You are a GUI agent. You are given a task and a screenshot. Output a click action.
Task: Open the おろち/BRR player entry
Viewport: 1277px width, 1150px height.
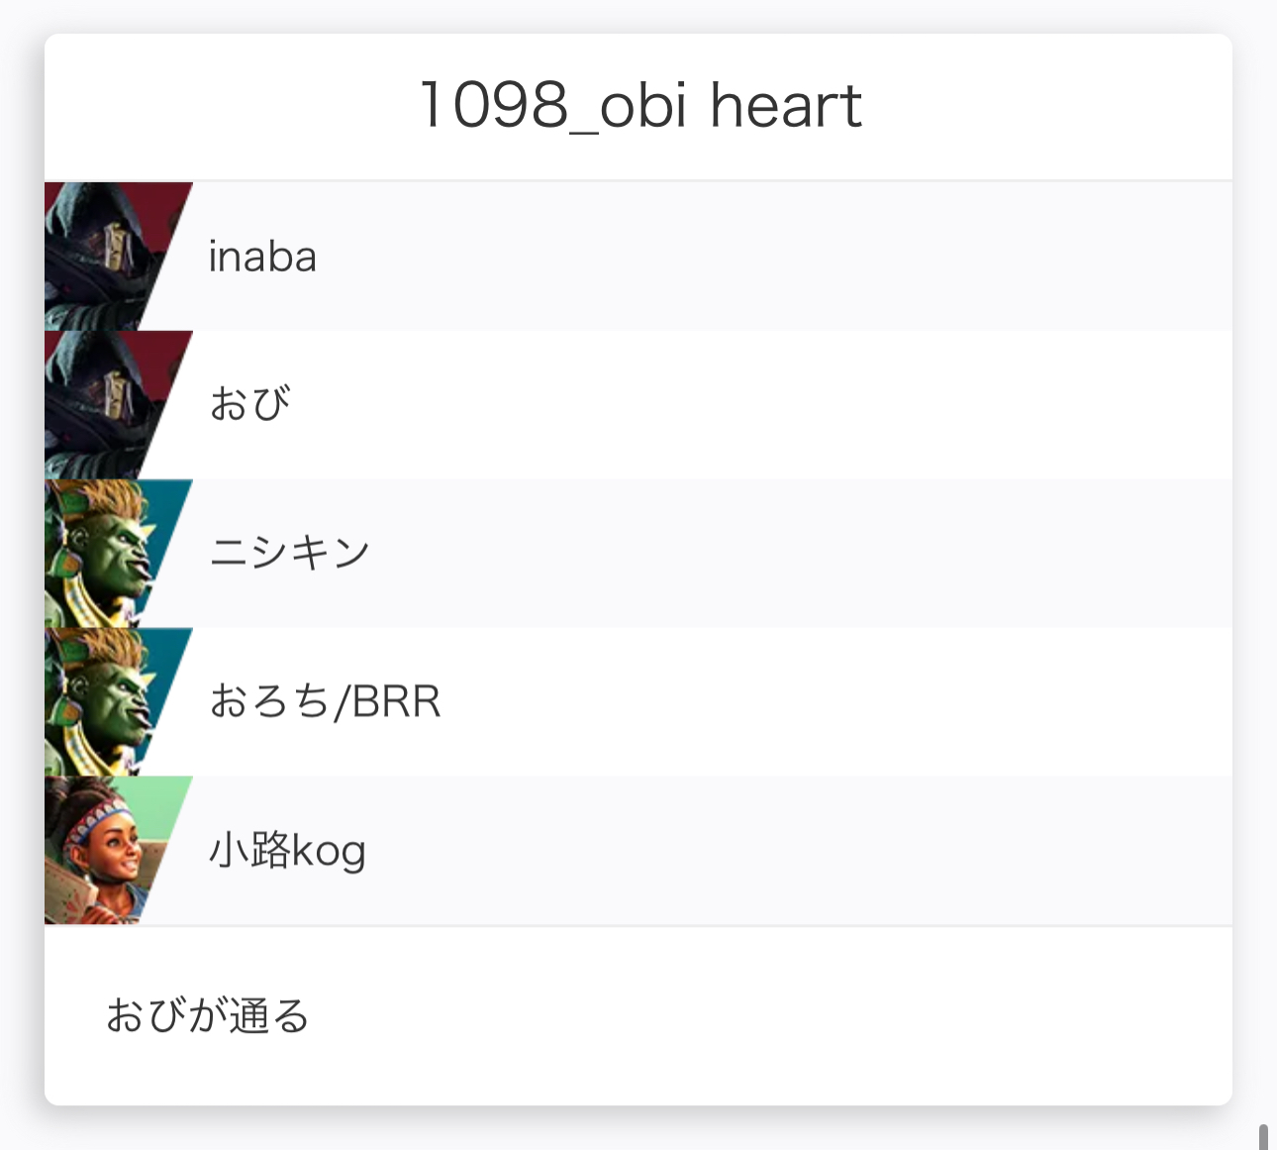click(325, 701)
